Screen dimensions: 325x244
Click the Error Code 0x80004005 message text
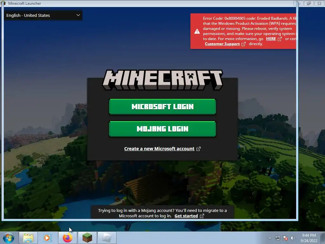249,31
